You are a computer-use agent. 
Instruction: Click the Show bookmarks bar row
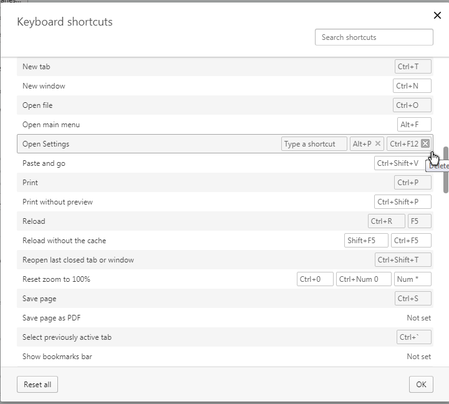(x=225, y=357)
